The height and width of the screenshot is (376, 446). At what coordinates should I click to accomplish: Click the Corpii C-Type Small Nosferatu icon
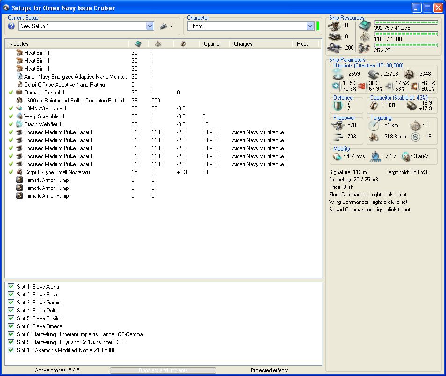coord(20,172)
